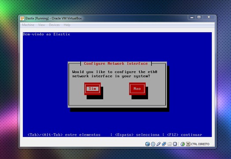The image size is (231, 159).
Task: Click '<Tab>/<Alt-Tab> entre elementos' hint
Action: 64,135
